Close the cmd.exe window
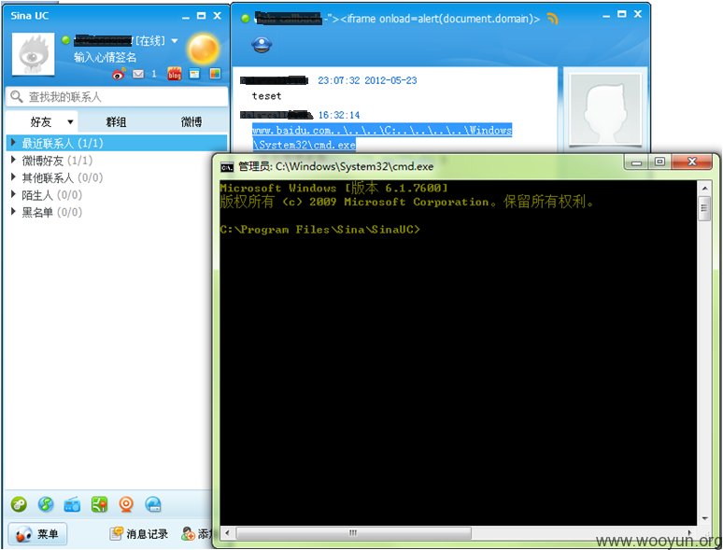Image resolution: width=723 pixels, height=550 pixels. (692, 162)
